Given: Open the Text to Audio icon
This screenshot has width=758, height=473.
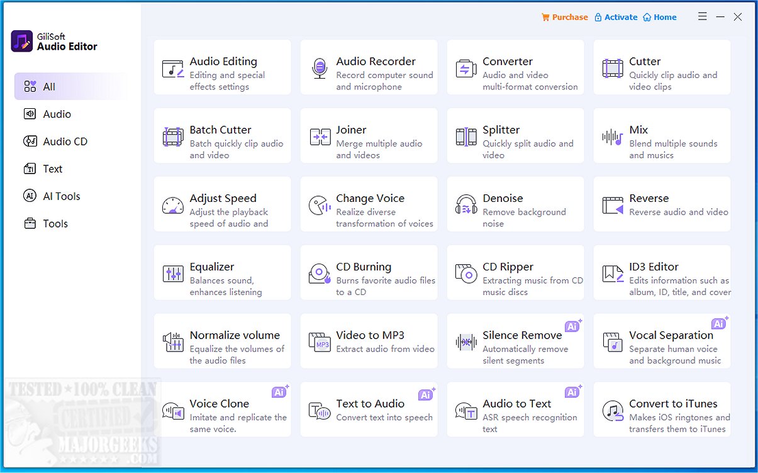Looking at the screenshot, I should coord(320,411).
